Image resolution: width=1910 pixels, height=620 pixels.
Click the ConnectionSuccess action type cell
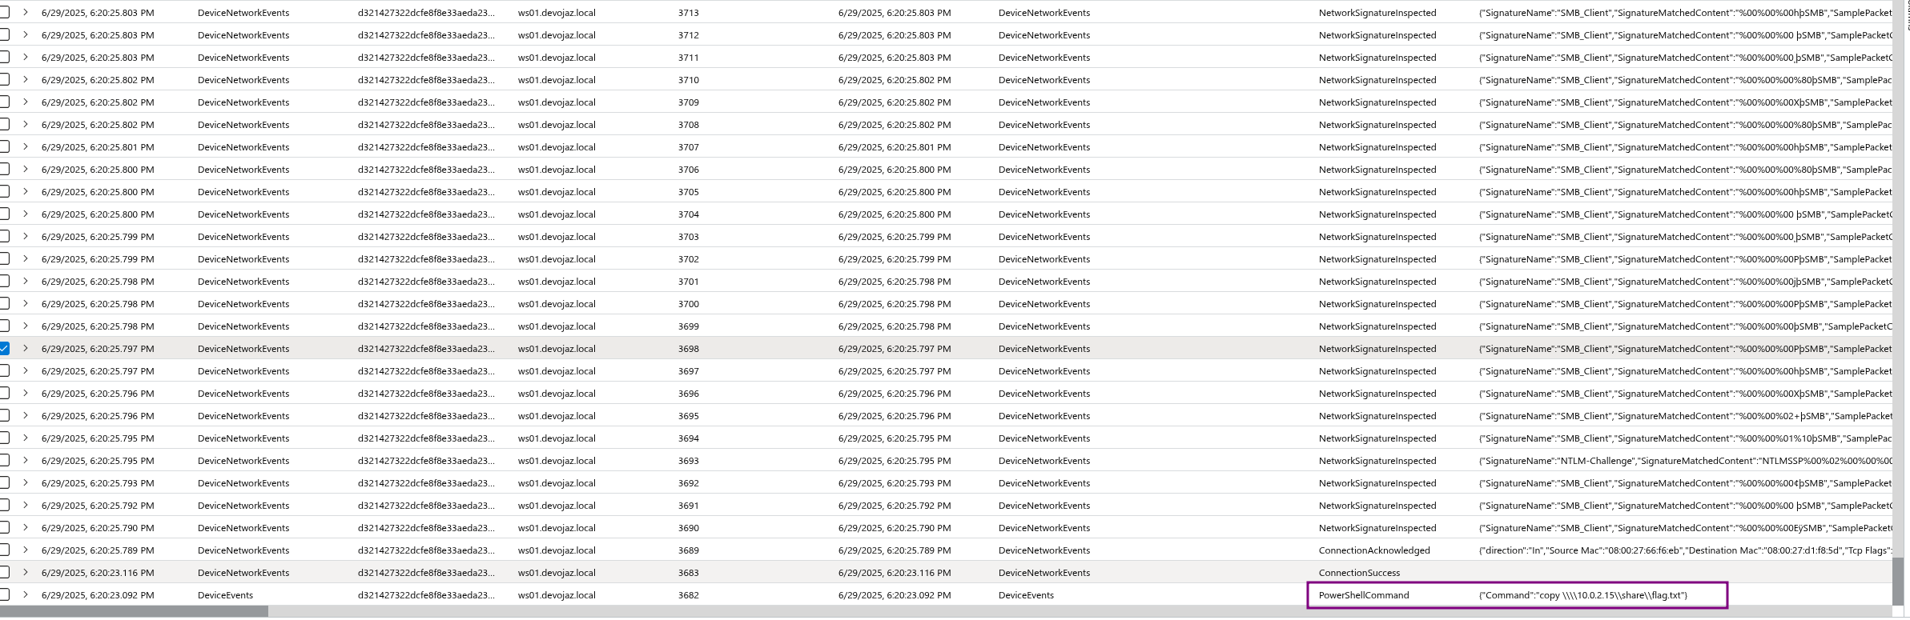pos(1359,573)
